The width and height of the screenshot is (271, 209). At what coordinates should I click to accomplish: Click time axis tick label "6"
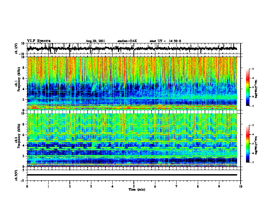[155, 186]
